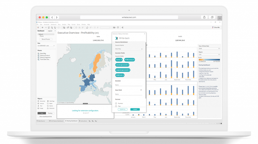Click the CLEAR ALL button
This screenshot has width=258, height=144.
point(123,109)
